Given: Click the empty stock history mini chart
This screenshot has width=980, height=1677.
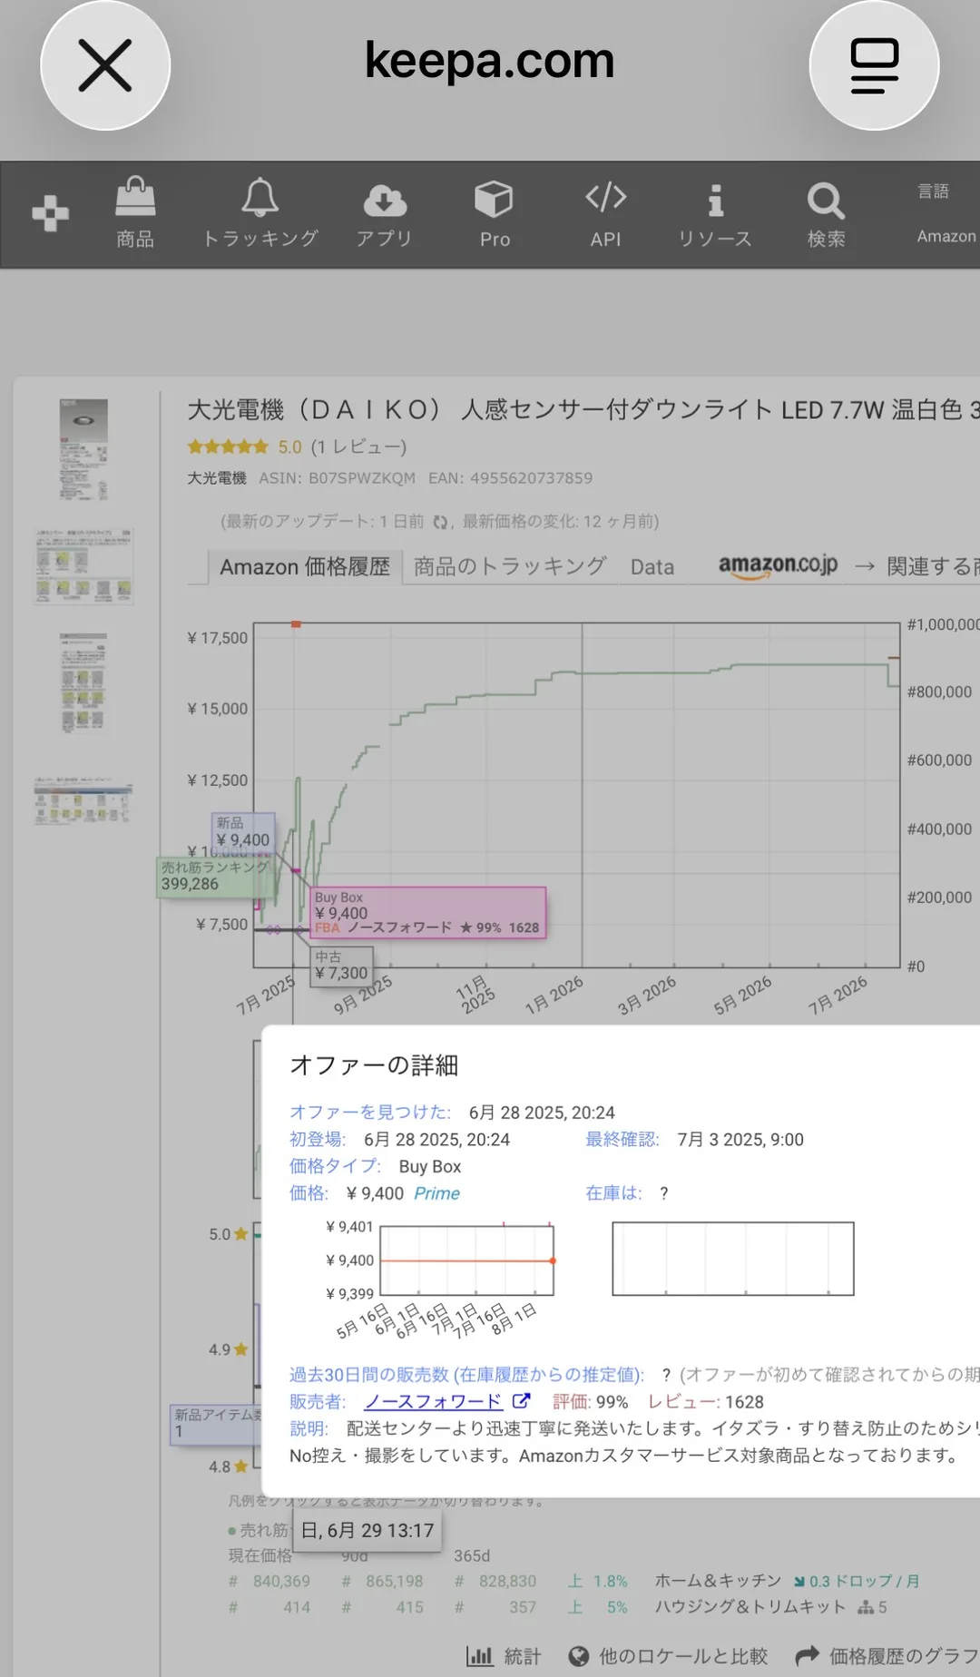Looking at the screenshot, I should tap(733, 1259).
